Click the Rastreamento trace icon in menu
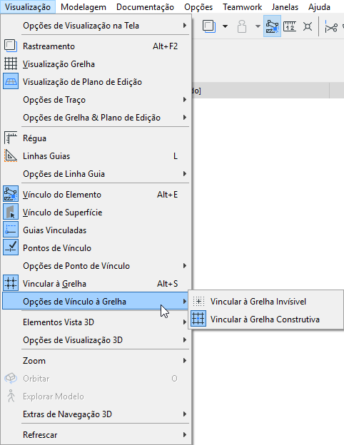 [x=11, y=46]
